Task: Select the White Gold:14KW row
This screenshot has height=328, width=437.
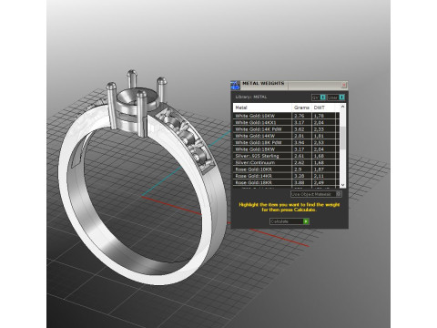Action: point(286,136)
